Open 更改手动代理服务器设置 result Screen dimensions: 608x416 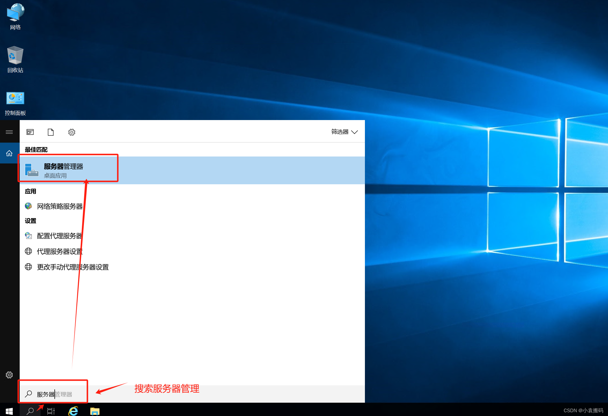[192, 267]
